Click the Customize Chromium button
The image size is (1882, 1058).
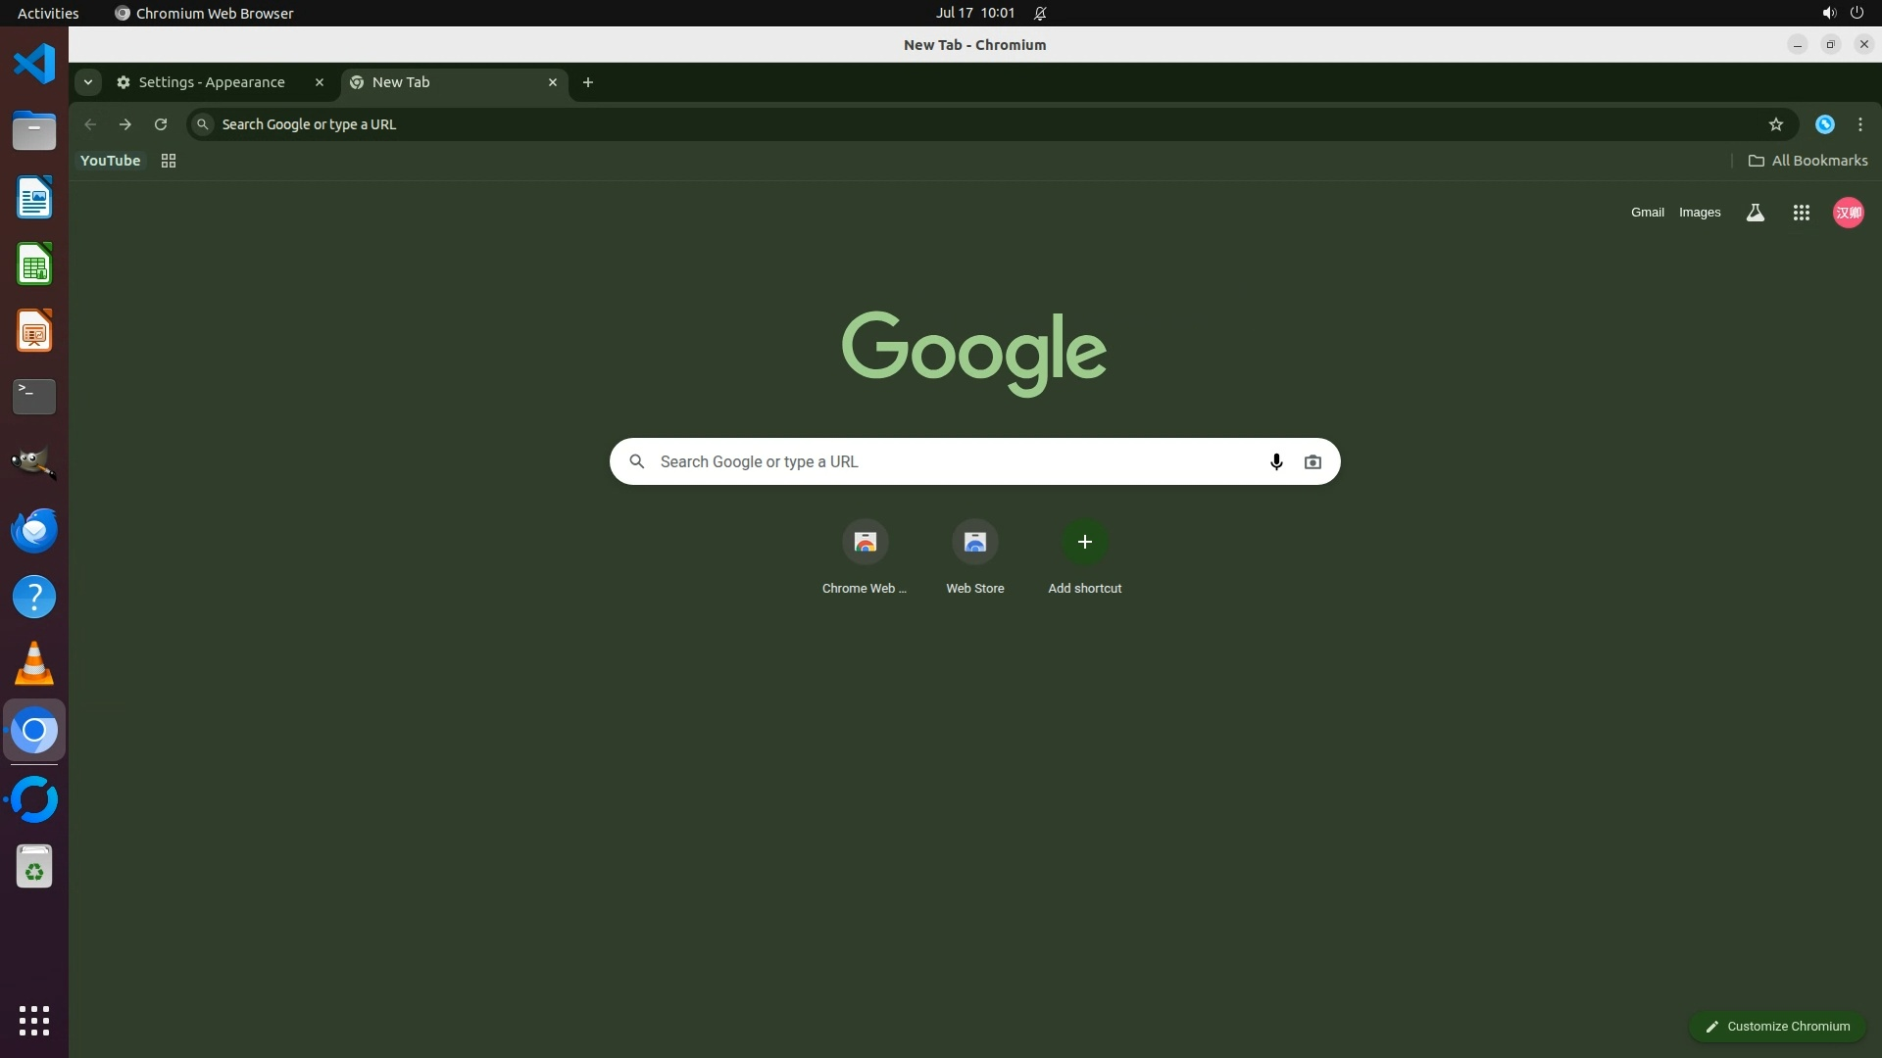(1776, 1026)
